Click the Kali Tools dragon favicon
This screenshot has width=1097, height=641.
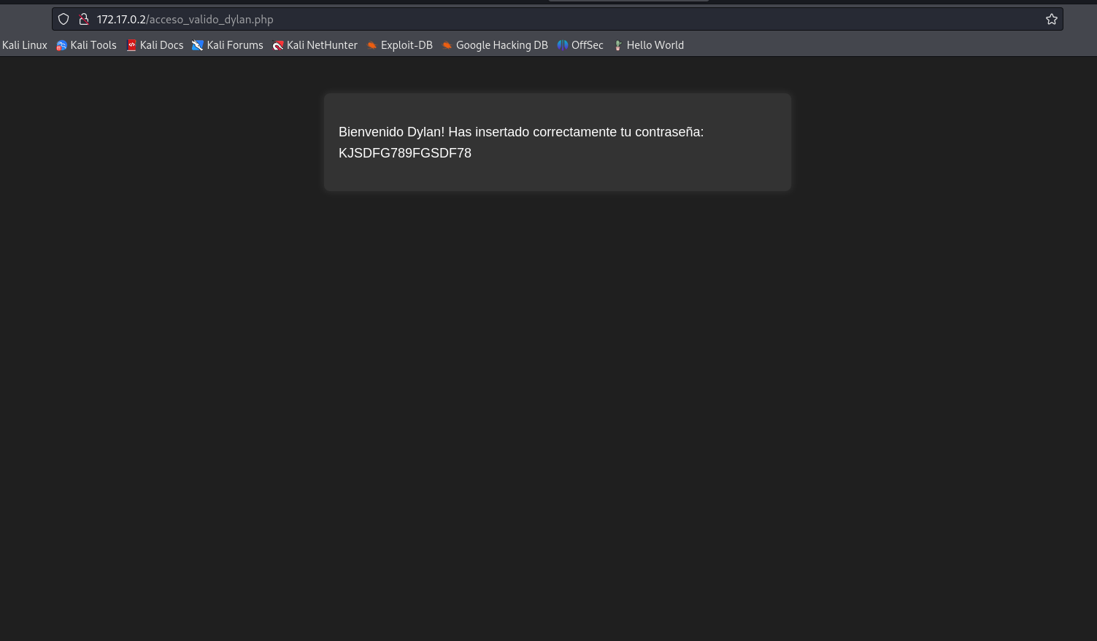click(x=61, y=45)
